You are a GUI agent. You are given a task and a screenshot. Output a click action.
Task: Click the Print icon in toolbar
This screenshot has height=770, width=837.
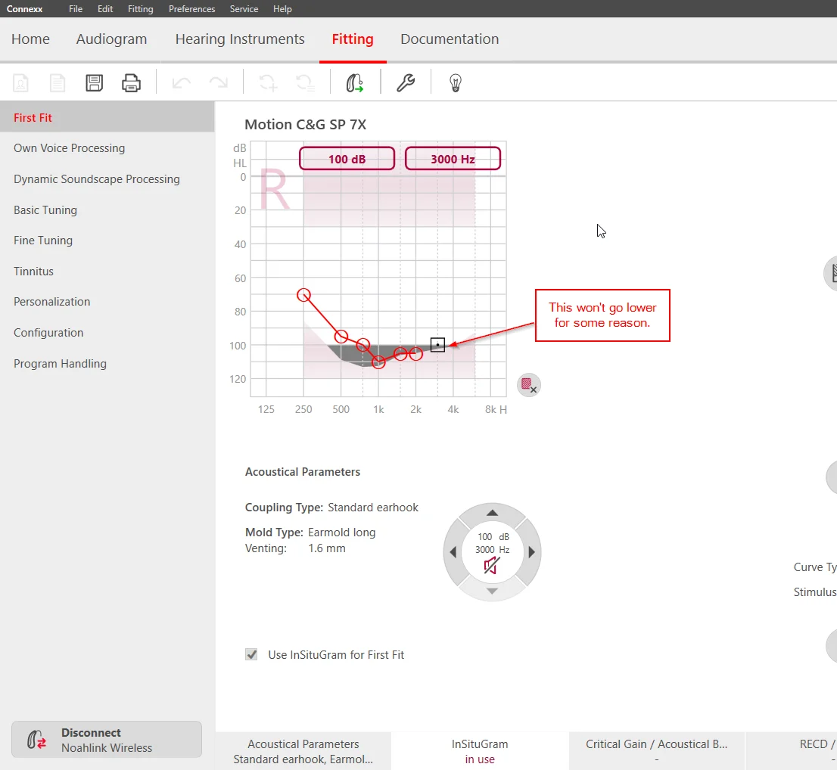131,83
